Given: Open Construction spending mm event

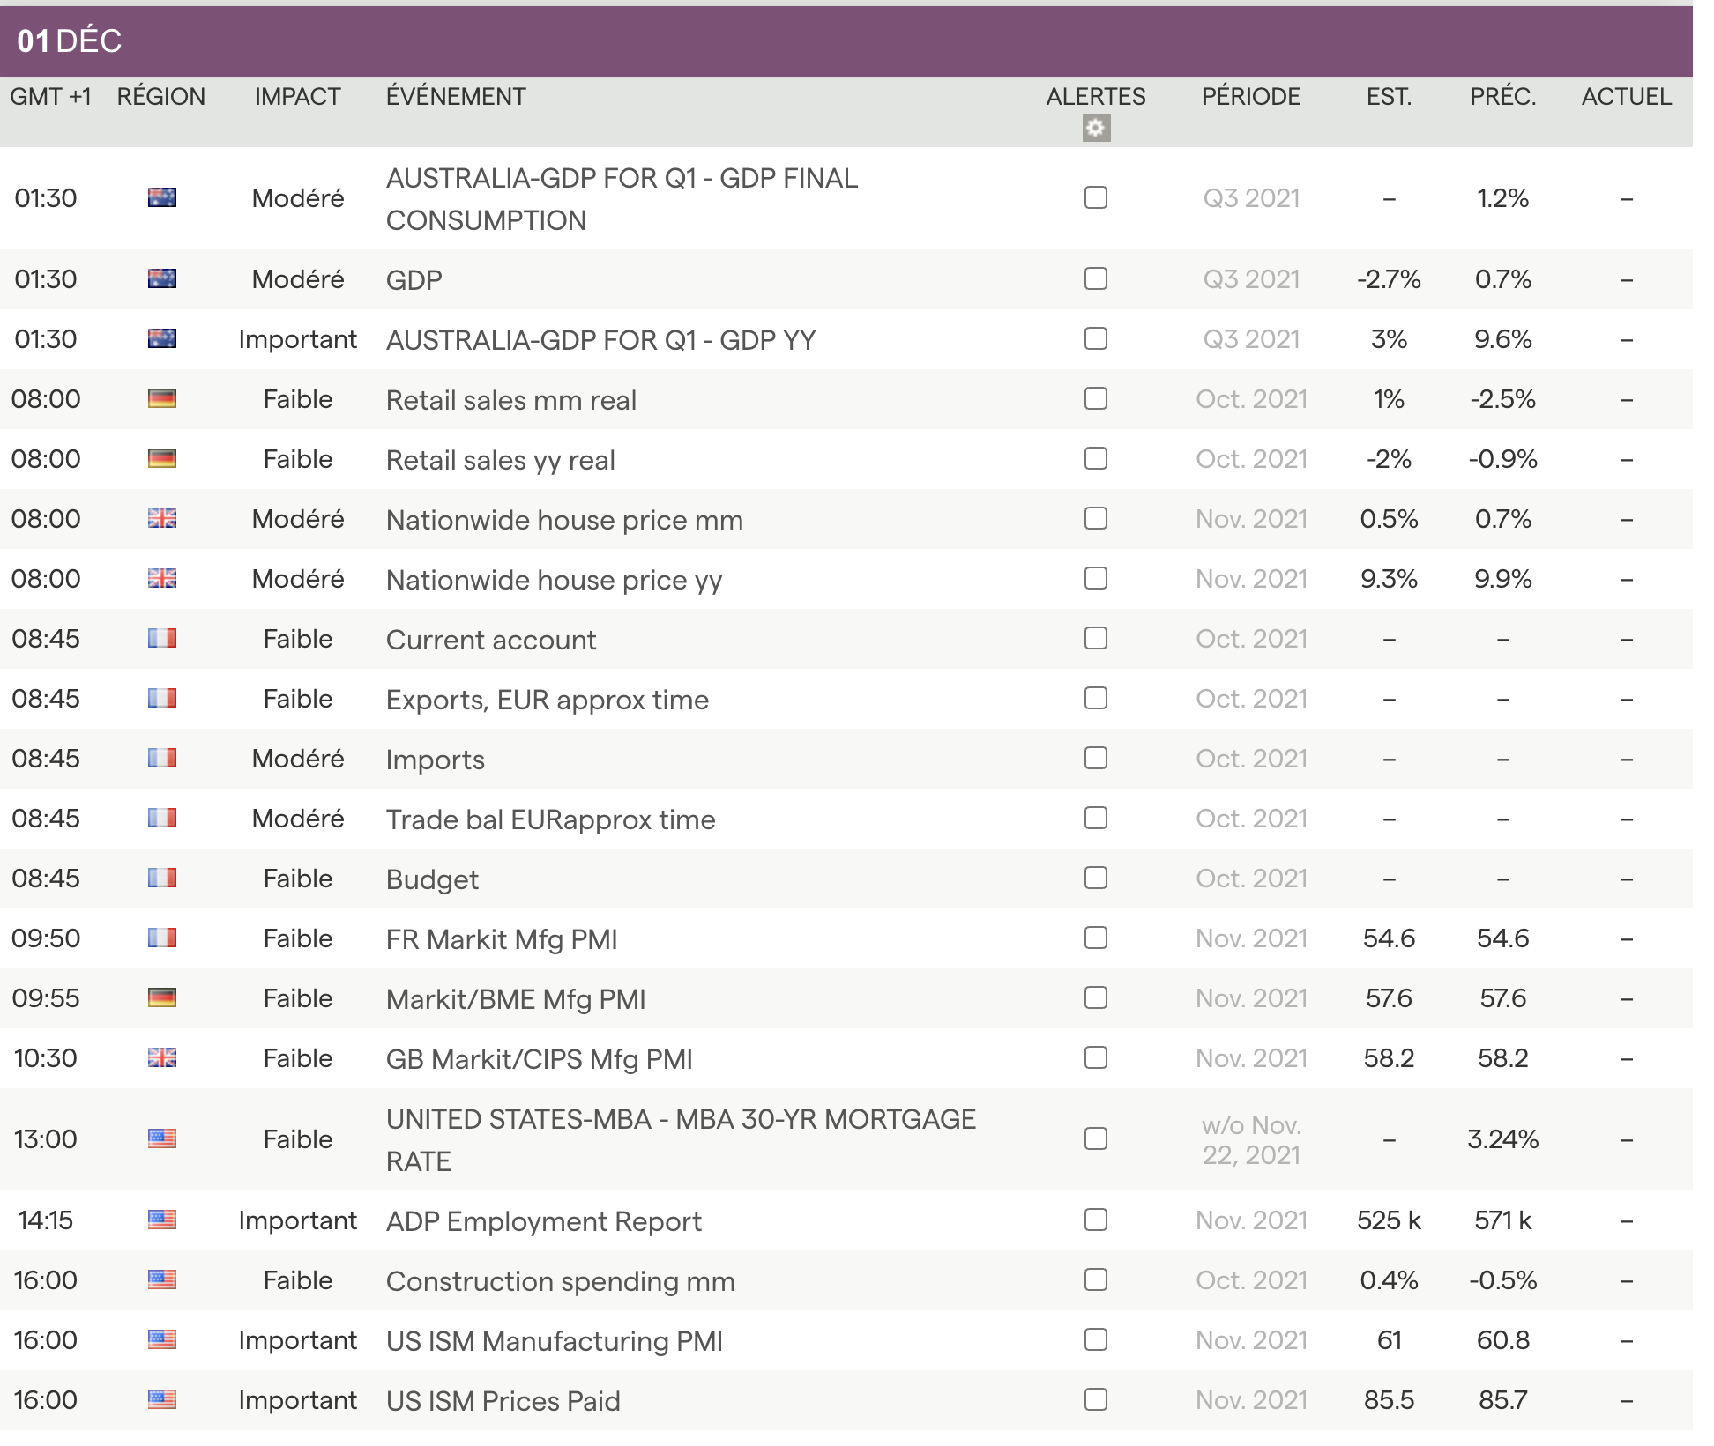Looking at the screenshot, I should (560, 1281).
